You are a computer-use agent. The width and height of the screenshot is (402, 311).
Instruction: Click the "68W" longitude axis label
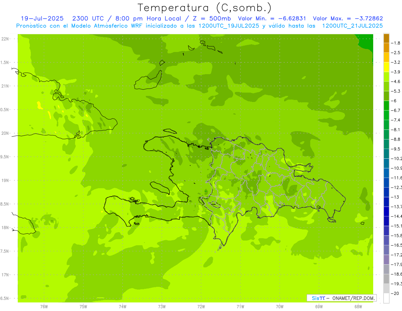pyautogui.click(x=358, y=307)
